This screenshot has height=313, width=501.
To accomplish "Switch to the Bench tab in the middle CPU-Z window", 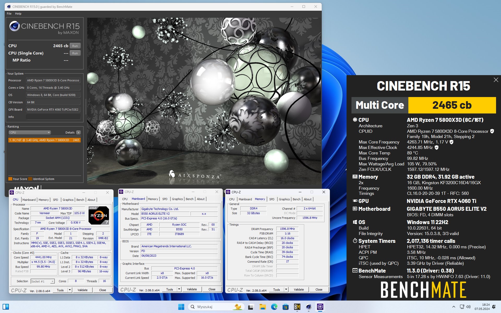I will [190, 199].
